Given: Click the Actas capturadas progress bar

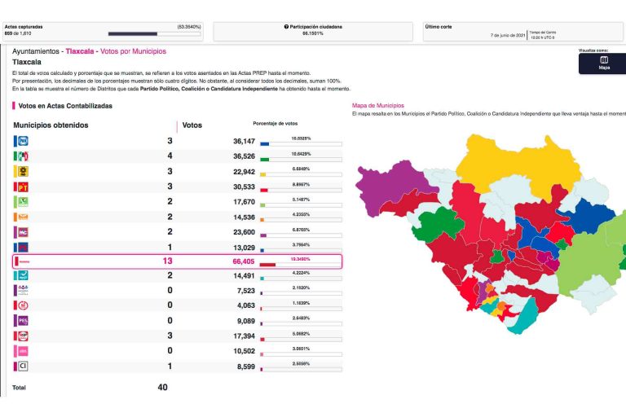Looking at the screenshot, I should click(155, 34).
